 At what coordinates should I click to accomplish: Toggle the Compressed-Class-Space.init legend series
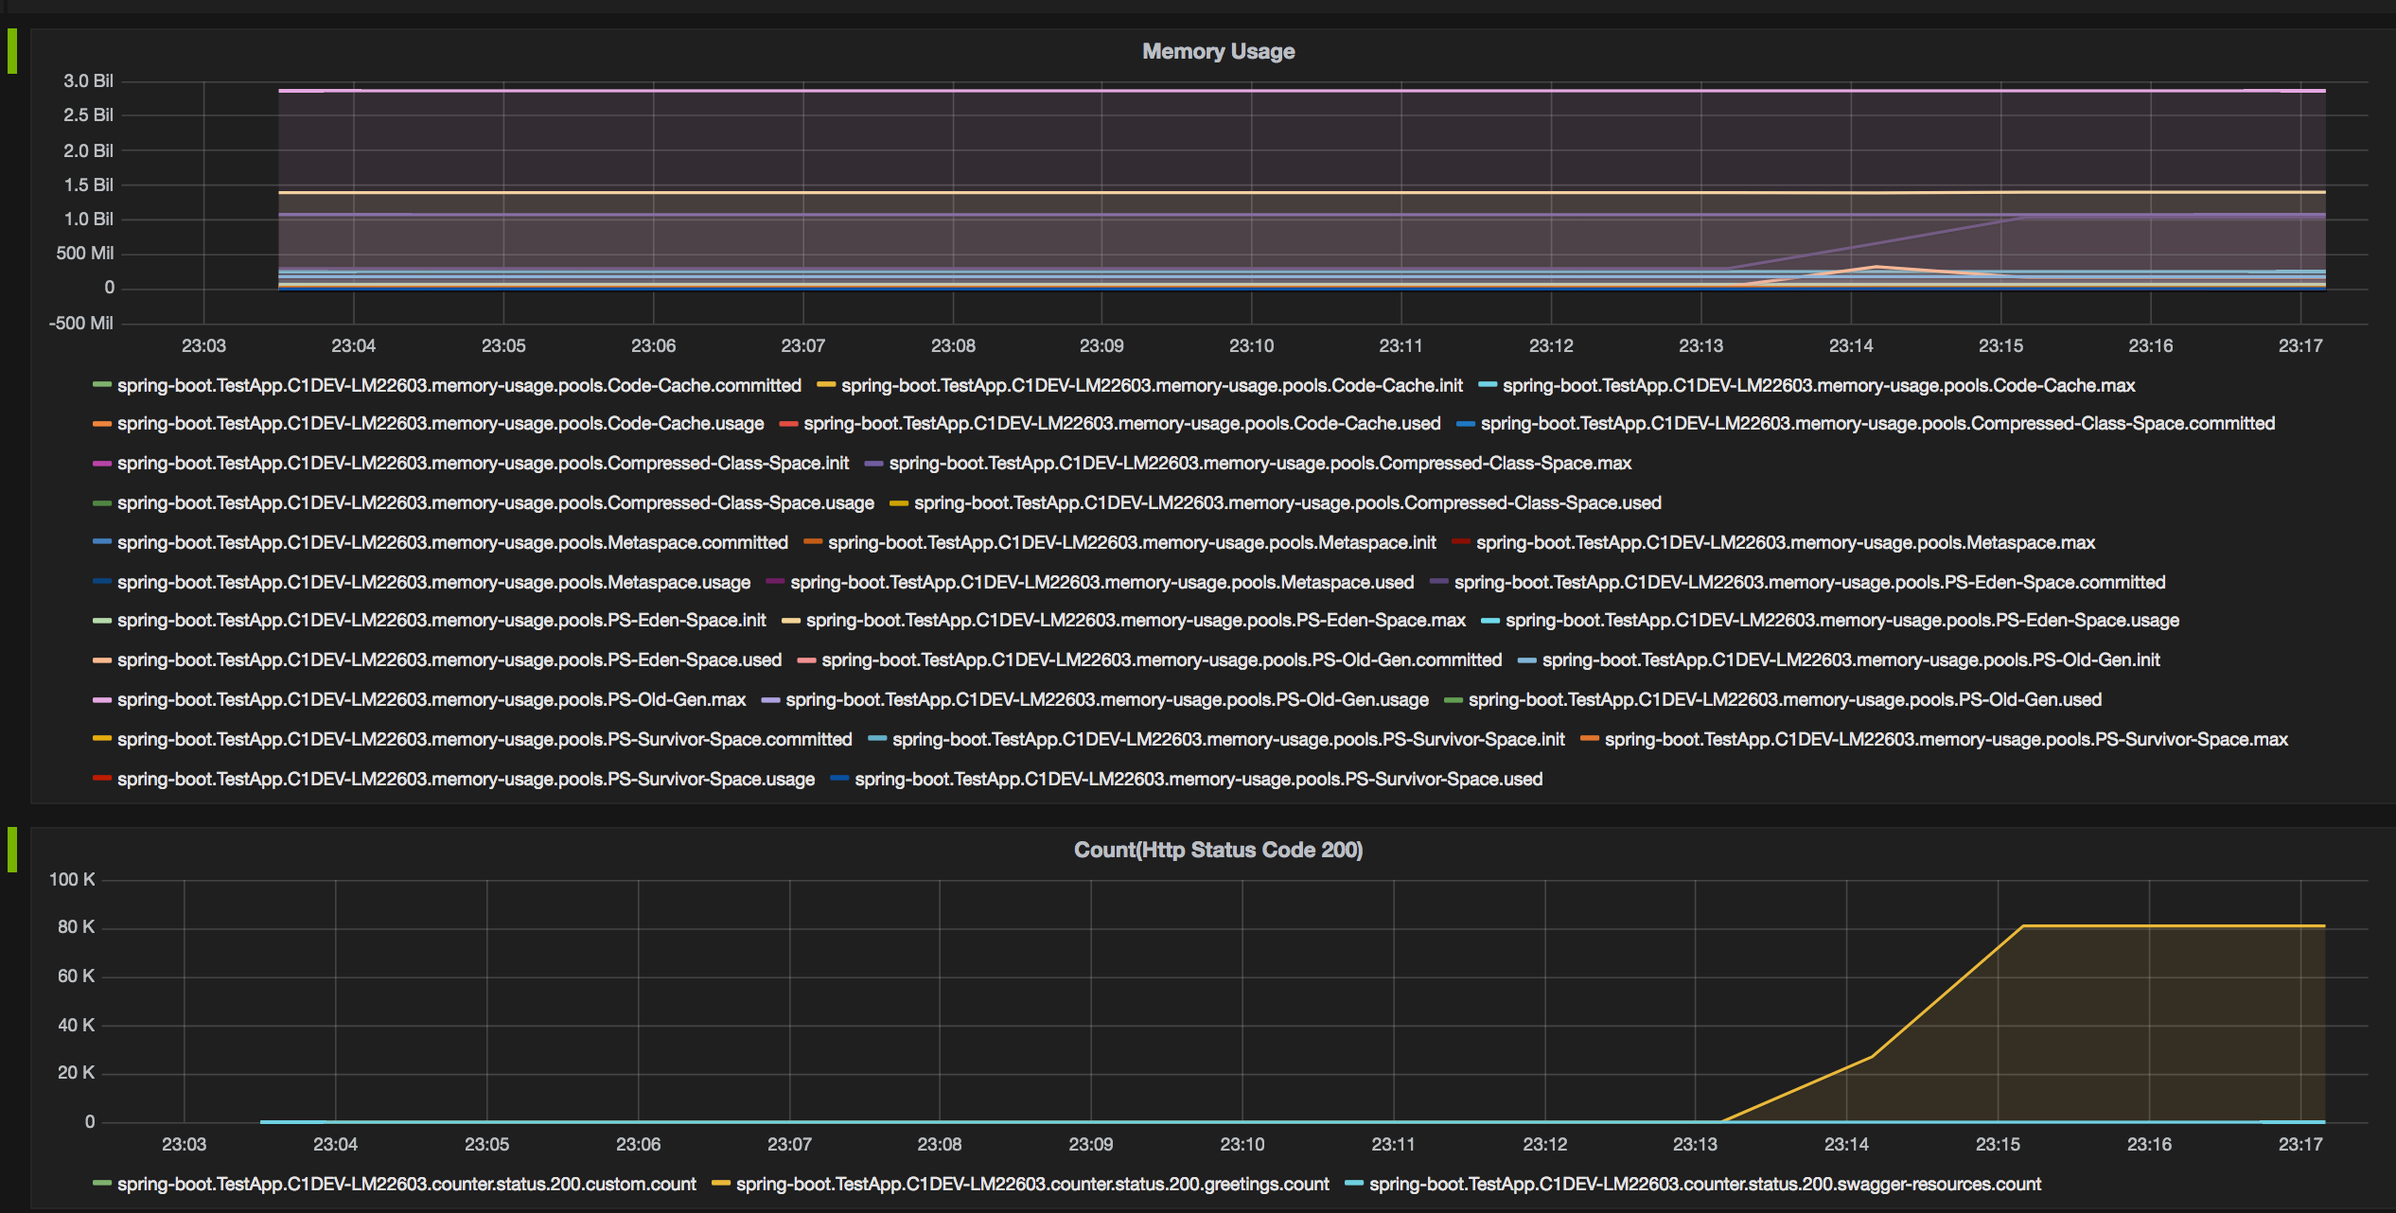[x=471, y=464]
